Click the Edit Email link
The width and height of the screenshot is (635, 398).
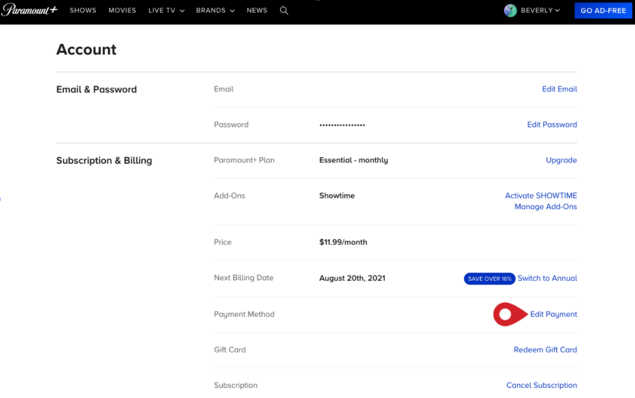point(559,89)
